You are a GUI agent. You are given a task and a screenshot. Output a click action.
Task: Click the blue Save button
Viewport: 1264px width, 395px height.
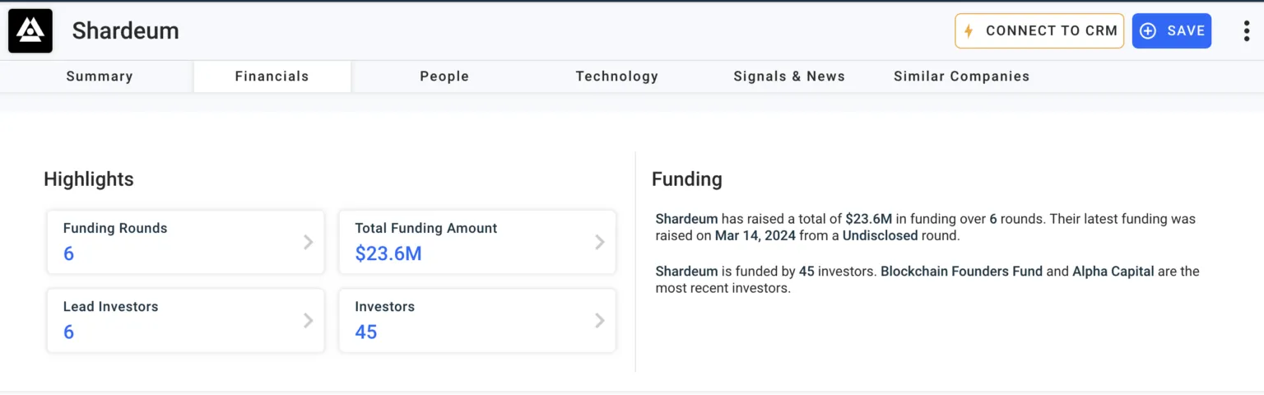pyautogui.click(x=1172, y=31)
